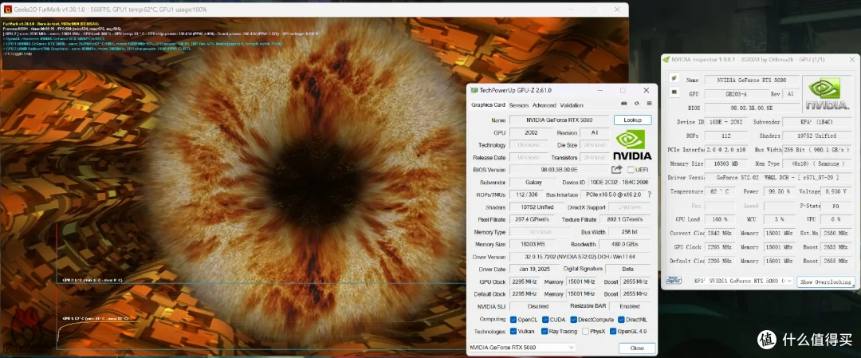Click the GPU-Z refresh icon
Viewport: 861px width, 358px height.
tap(636, 103)
